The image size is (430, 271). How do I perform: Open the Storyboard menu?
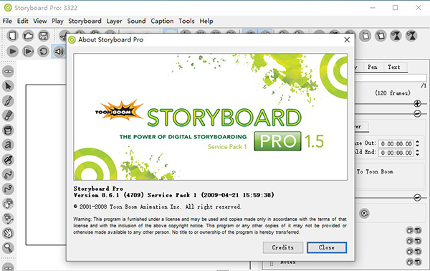(x=85, y=21)
